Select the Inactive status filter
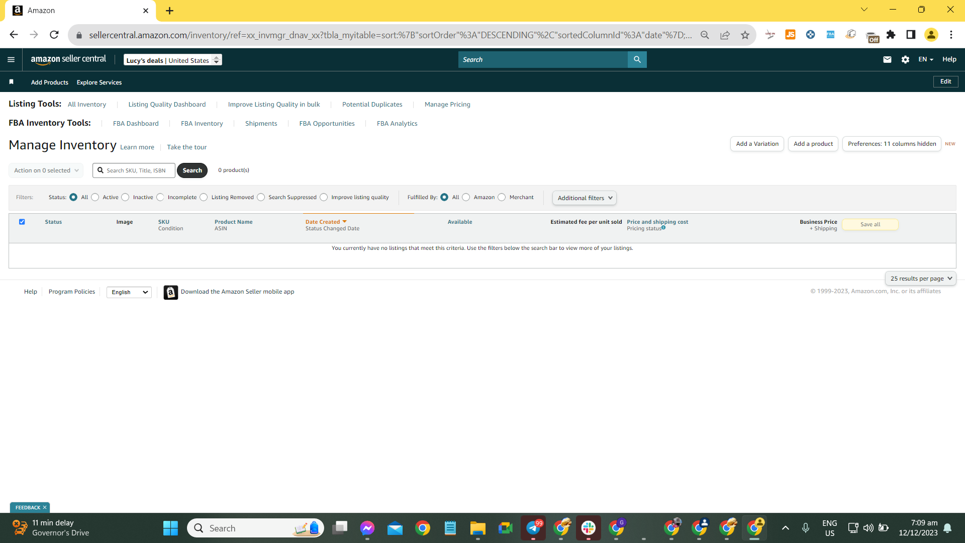 tap(125, 197)
